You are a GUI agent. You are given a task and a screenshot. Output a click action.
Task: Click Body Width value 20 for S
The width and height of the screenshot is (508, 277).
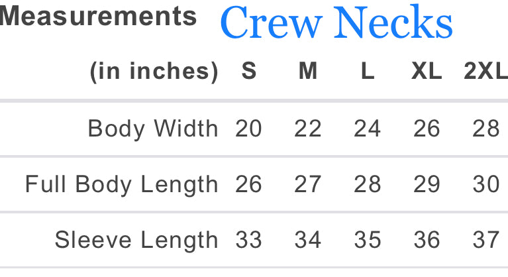coord(249,128)
